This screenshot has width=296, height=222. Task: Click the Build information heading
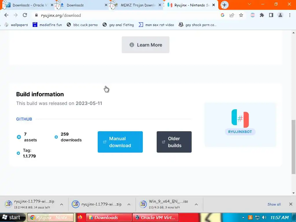tap(40, 94)
